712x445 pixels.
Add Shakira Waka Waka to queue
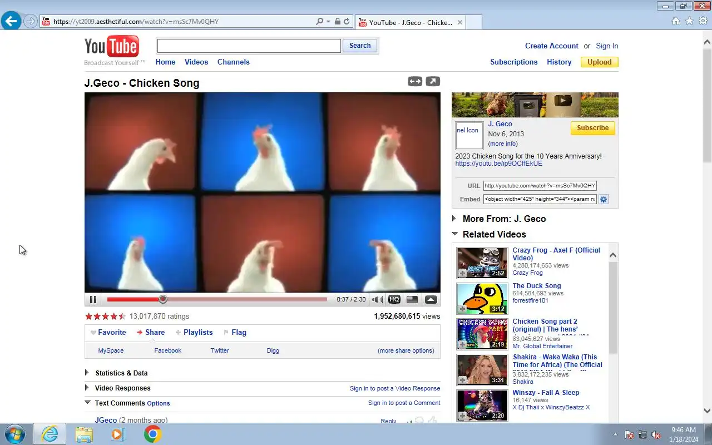tap(462, 380)
